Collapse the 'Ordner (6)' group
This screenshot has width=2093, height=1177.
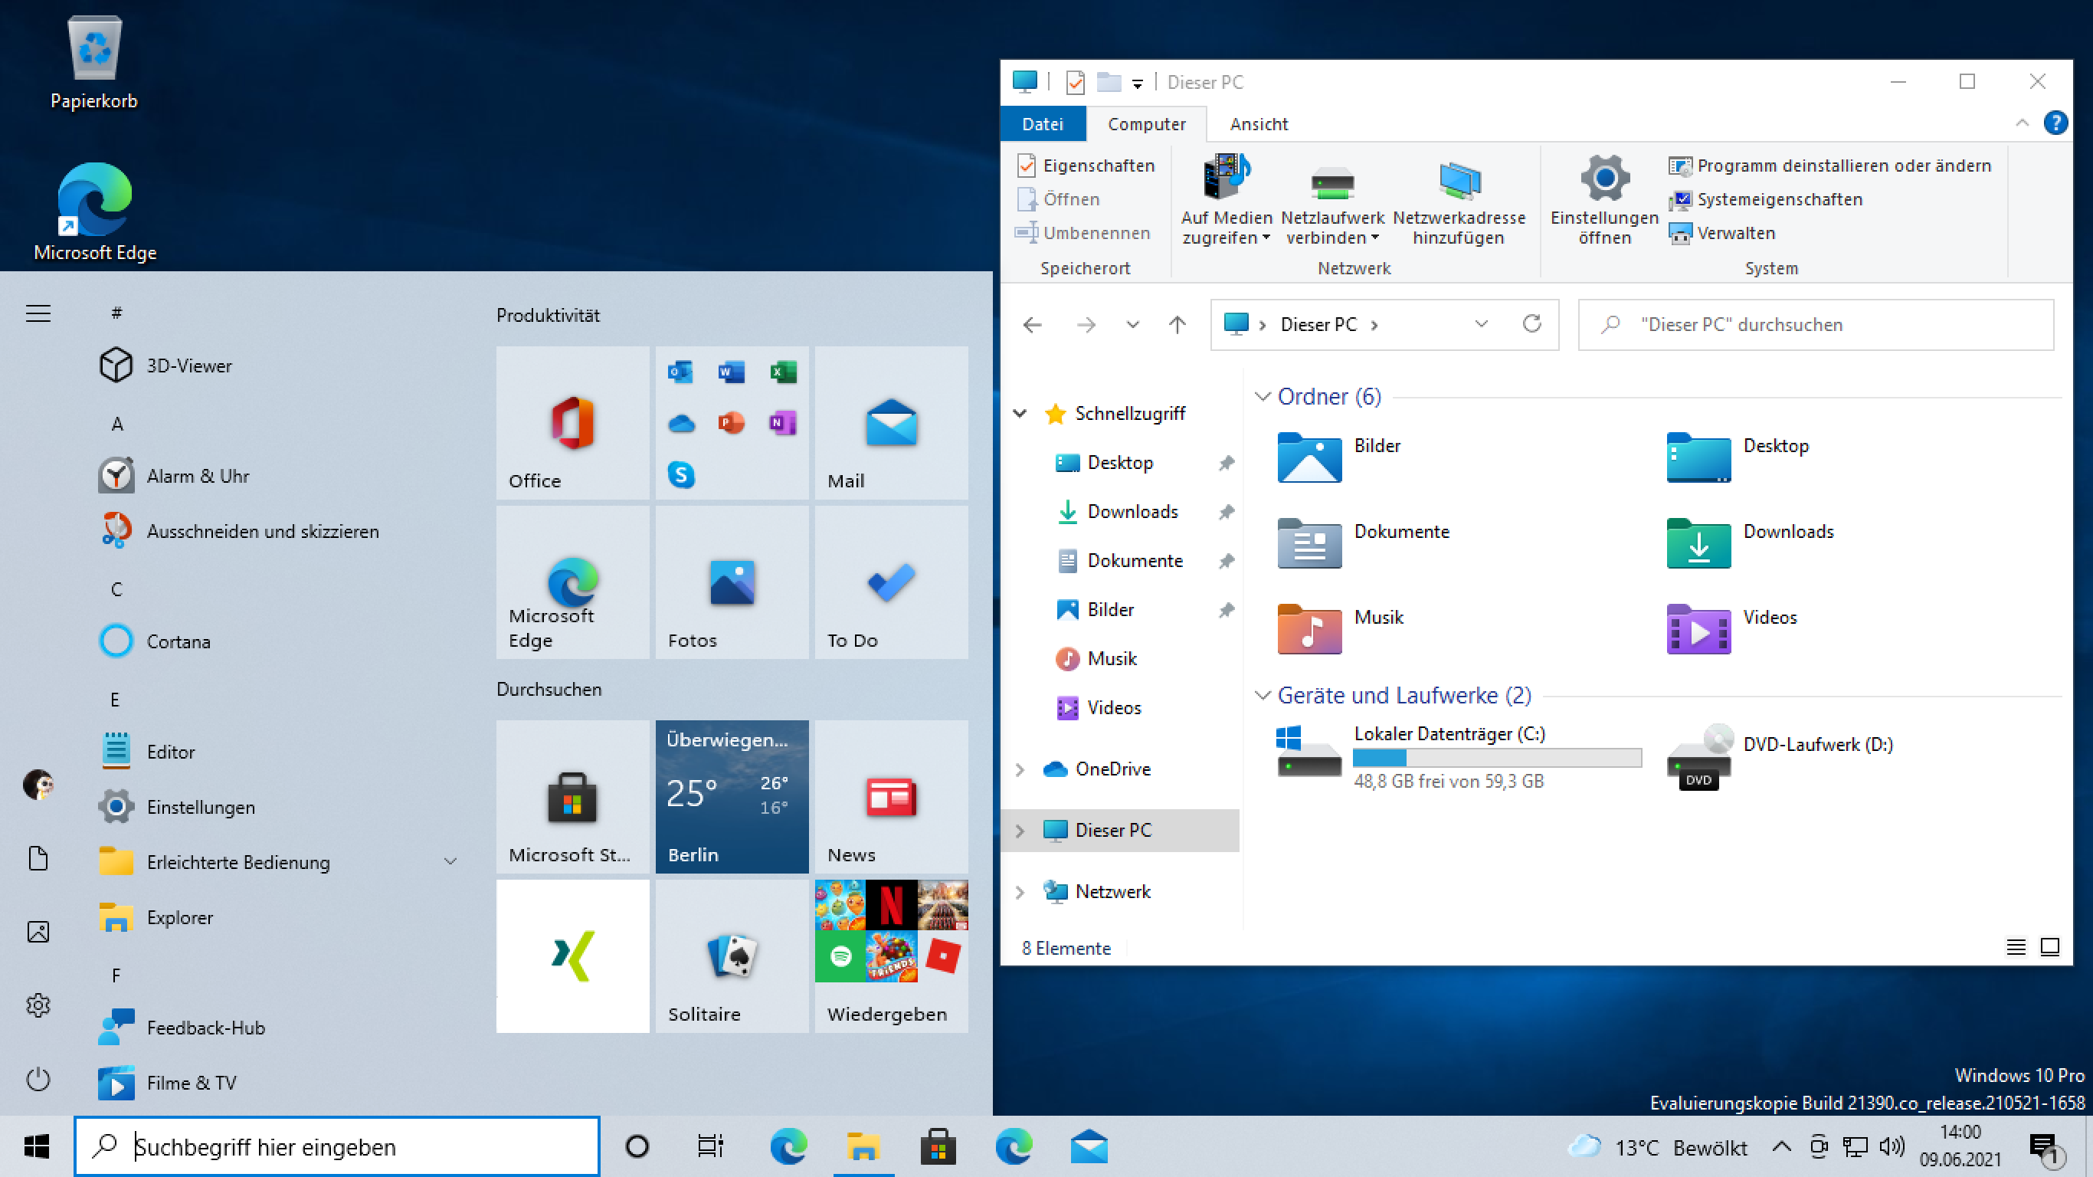[x=1263, y=397]
